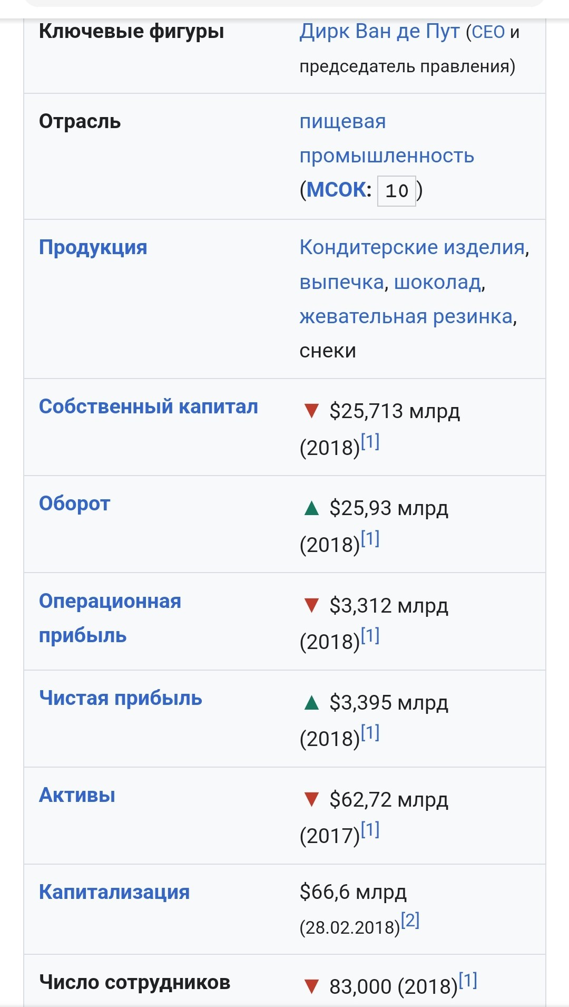Screen dimensions: 569x1007
Task: Open footnote [1] in Собственный капитал row
Action: [370, 441]
